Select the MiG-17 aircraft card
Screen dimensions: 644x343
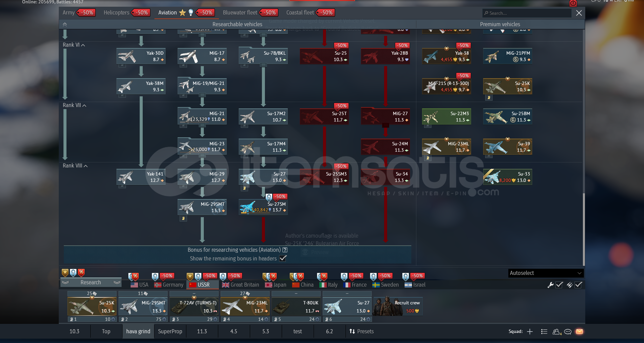point(202,56)
